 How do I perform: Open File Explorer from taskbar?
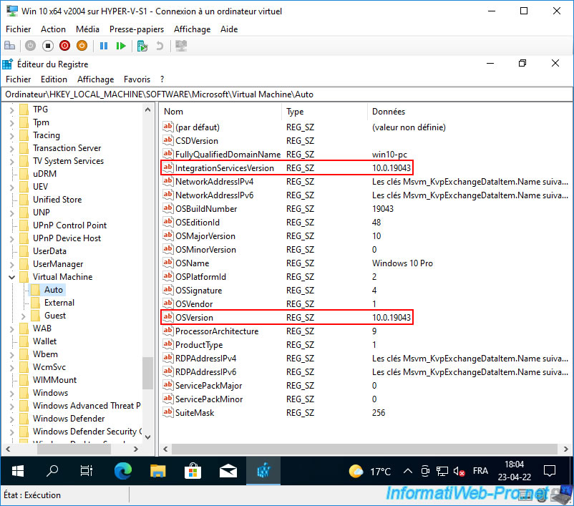pos(157,471)
